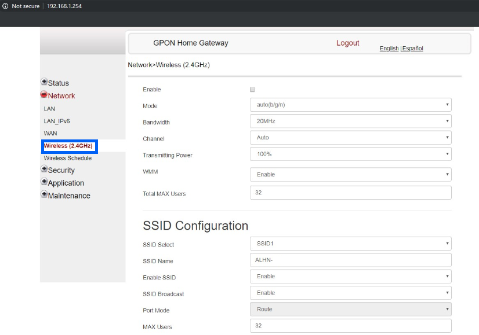
Task: Click the Mode label
Action: click(x=150, y=106)
